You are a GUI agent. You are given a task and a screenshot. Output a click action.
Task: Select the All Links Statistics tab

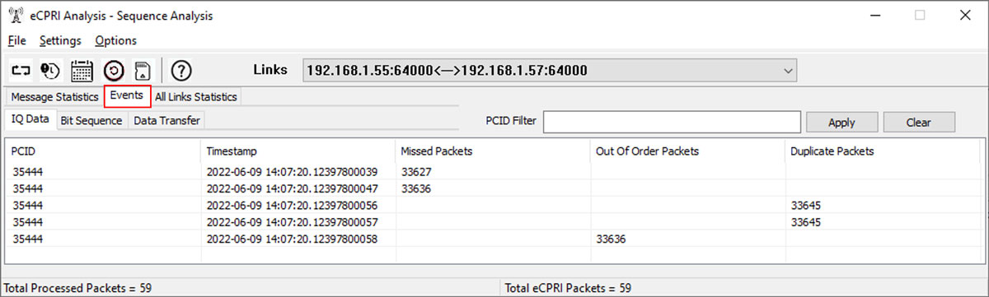pos(196,97)
